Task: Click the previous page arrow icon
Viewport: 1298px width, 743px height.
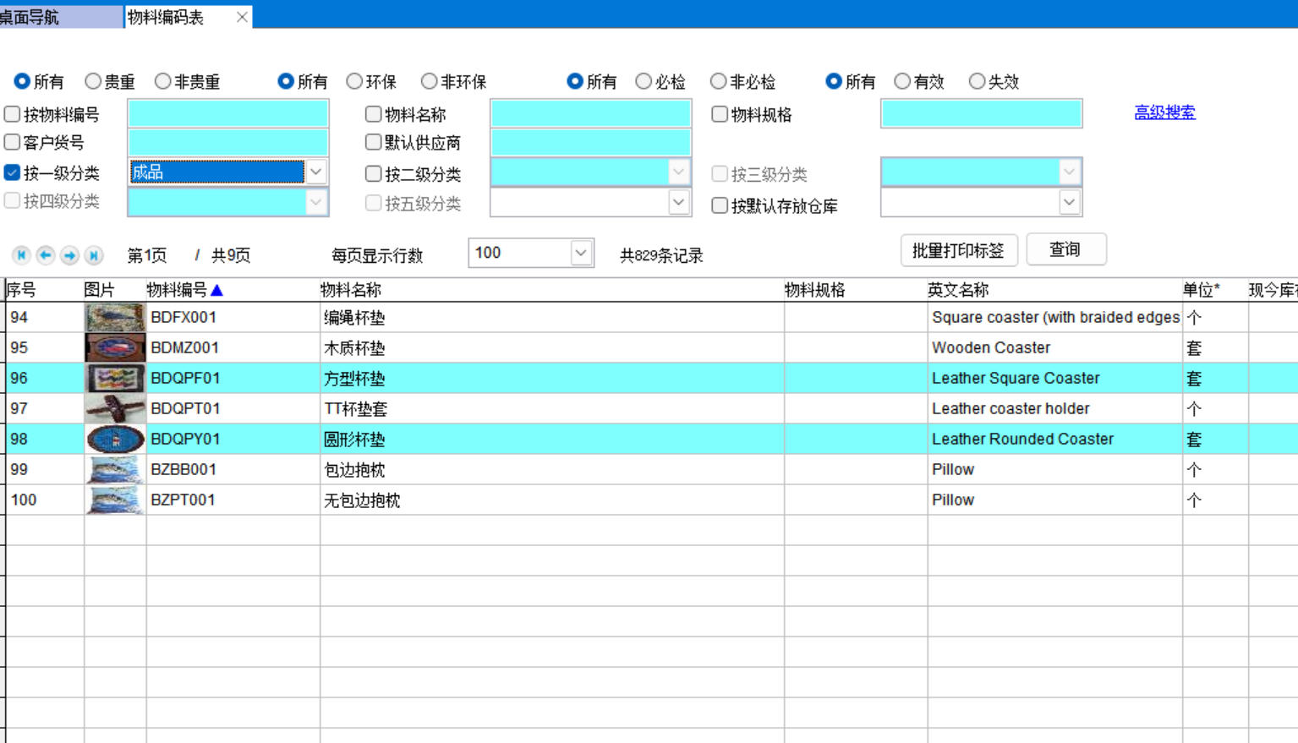Action: point(46,255)
